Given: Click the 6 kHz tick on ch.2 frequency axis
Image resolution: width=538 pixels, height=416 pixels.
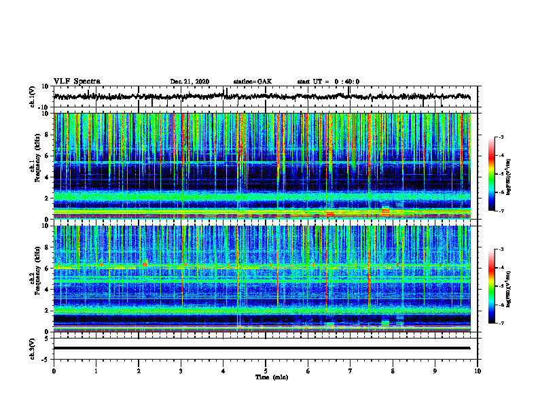Looking at the screenshot, I should (x=48, y=268).
